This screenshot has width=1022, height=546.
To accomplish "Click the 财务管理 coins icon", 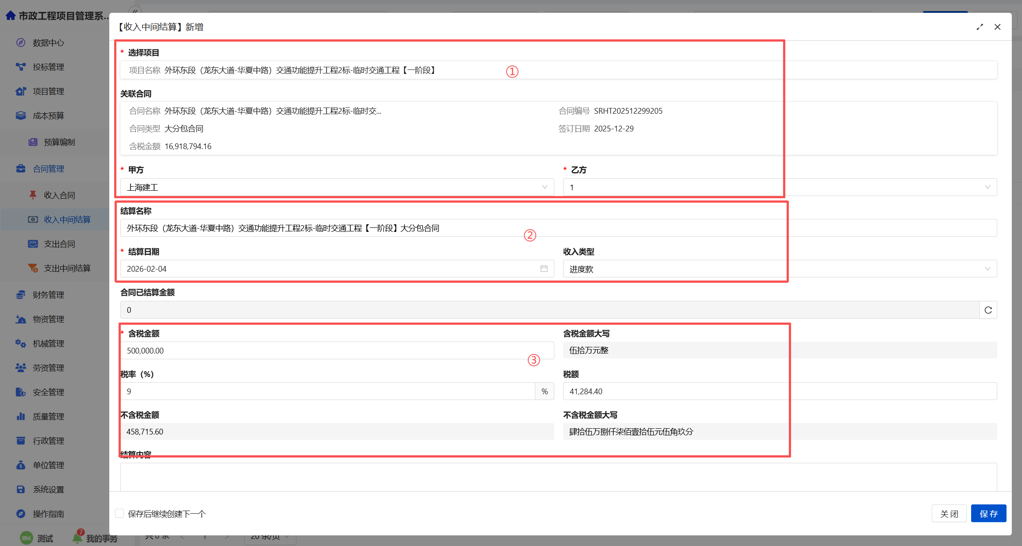I will click(x=21, y=295).
